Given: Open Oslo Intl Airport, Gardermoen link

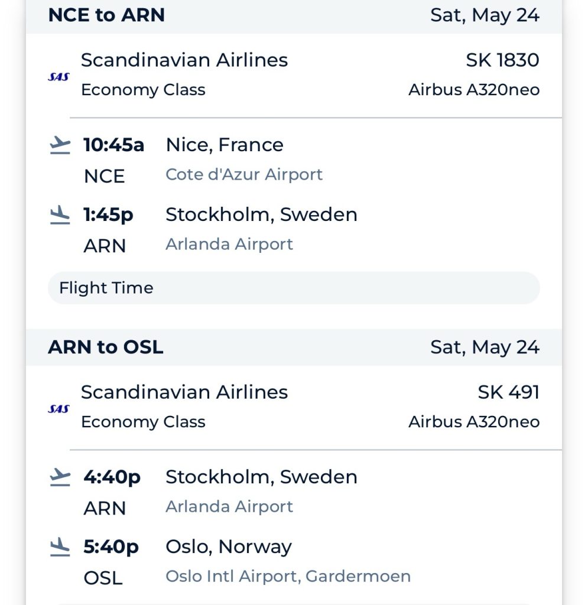Looking at the screenshot, I should [x=288, y=576].
